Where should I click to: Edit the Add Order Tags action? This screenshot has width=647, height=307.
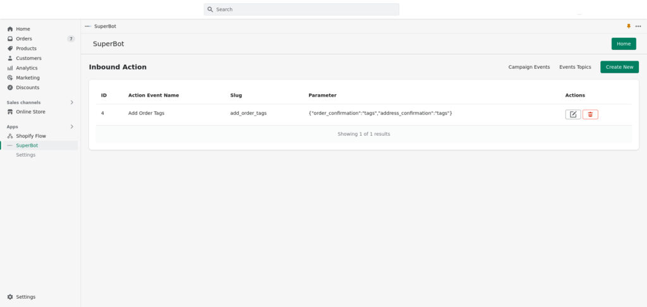[x=573, y=114]
